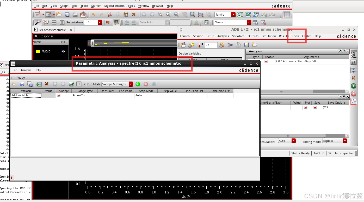Image resolution: width=364 pixels, height=202 pixels.
Task: Open the Subwindows count dropdown
Action: click(100, 22)
